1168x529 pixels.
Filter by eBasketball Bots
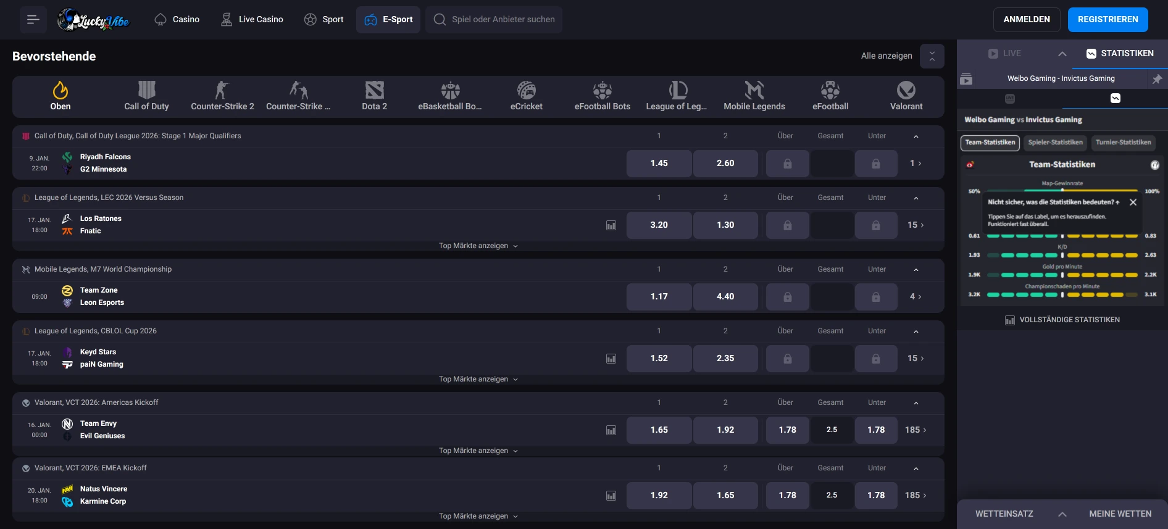pos(450,96)
